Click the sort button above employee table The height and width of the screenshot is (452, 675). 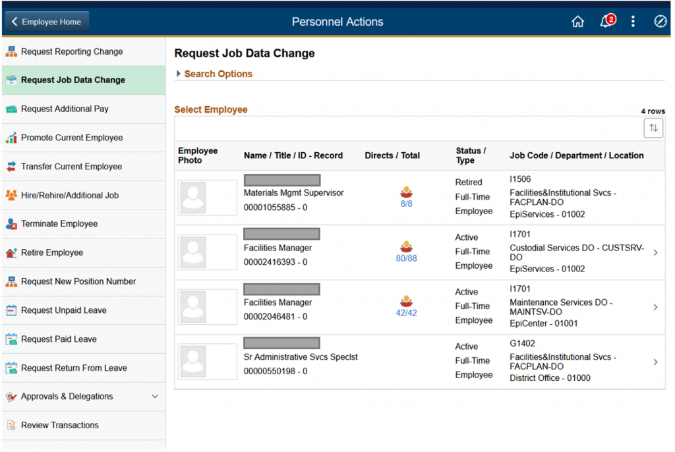[x=653, y=128]
